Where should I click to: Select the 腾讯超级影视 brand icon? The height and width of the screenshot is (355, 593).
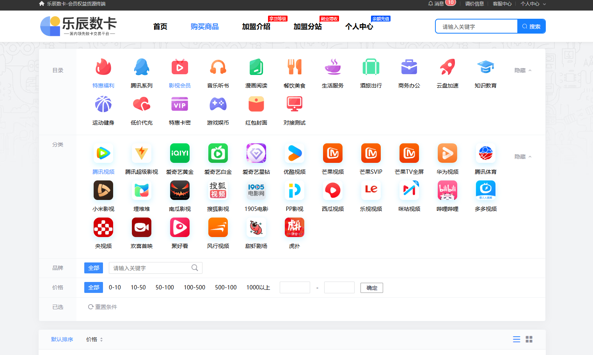(142, 153)
